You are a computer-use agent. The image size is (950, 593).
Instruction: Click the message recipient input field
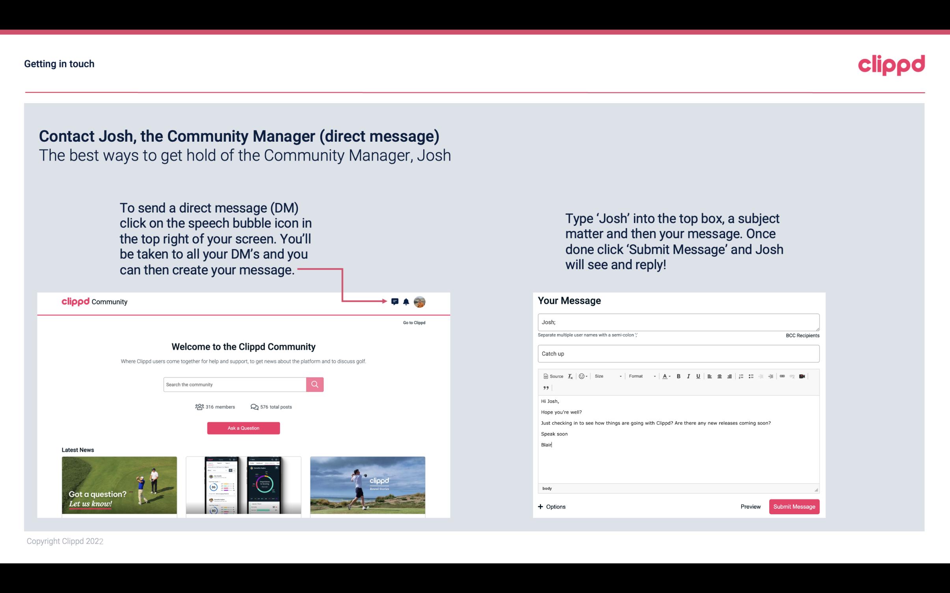679,322
